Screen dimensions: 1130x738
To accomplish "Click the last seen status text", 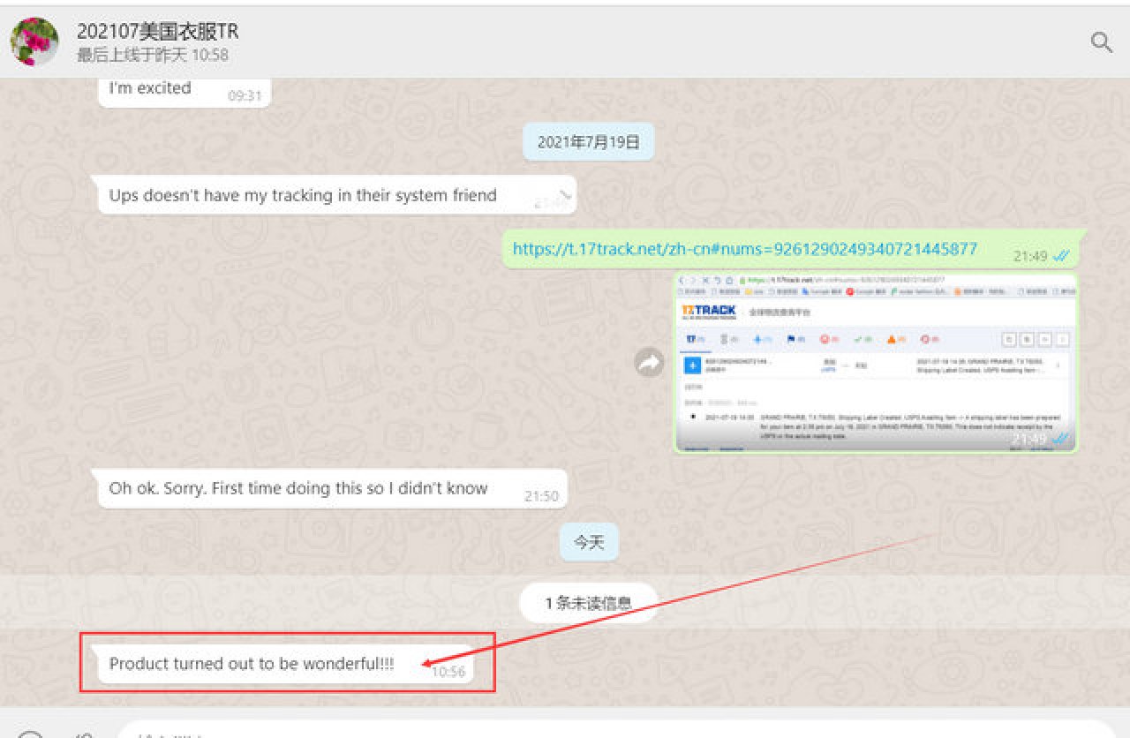I will (x=152, y=55).
